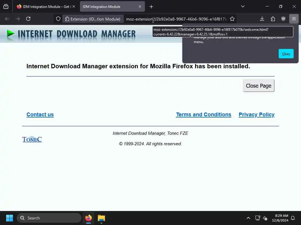Select the active IDM Integration Module tab
Screen dimensions: 301x225
tap(112, 6)
